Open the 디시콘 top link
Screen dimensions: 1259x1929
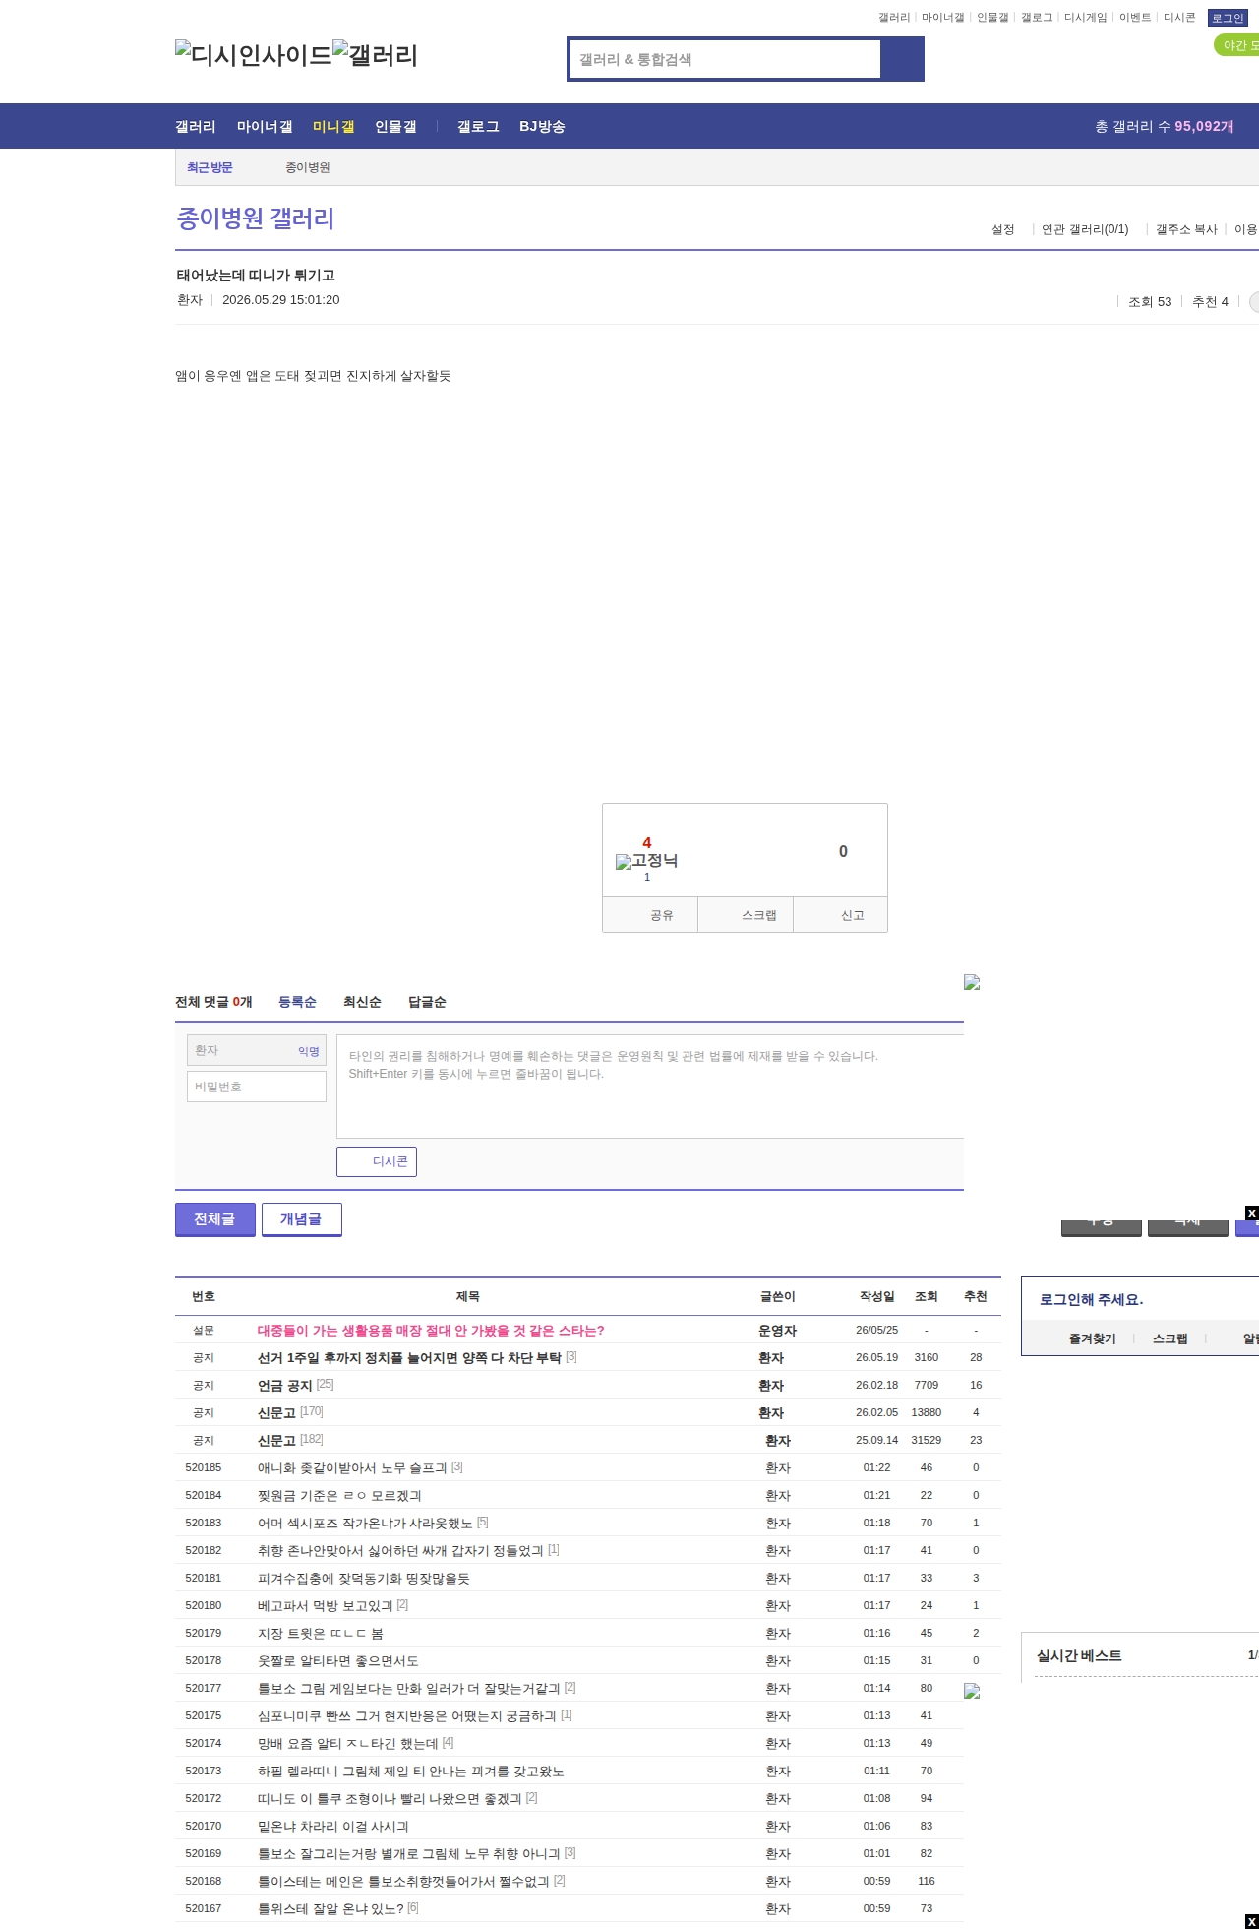(1179, 18)
